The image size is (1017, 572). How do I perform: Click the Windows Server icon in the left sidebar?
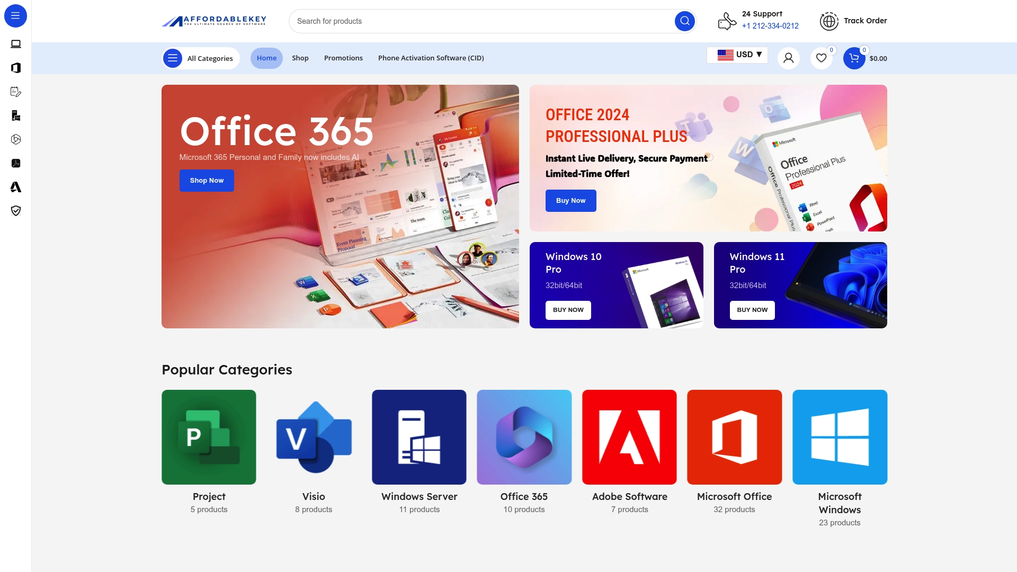(x=16, y=115)
